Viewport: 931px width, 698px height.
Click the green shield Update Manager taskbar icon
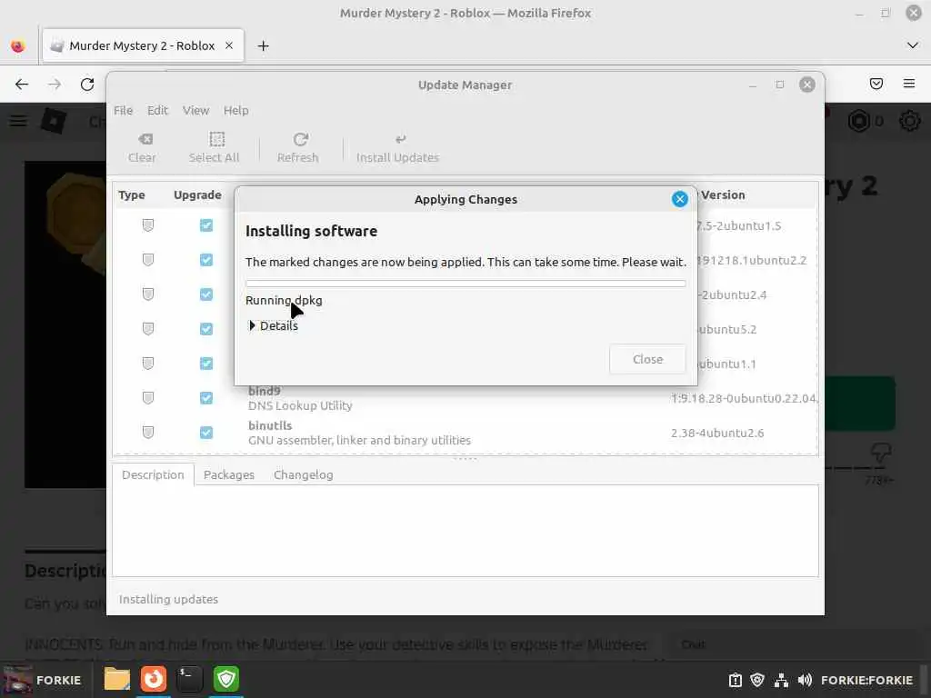[x=226, y=679]
